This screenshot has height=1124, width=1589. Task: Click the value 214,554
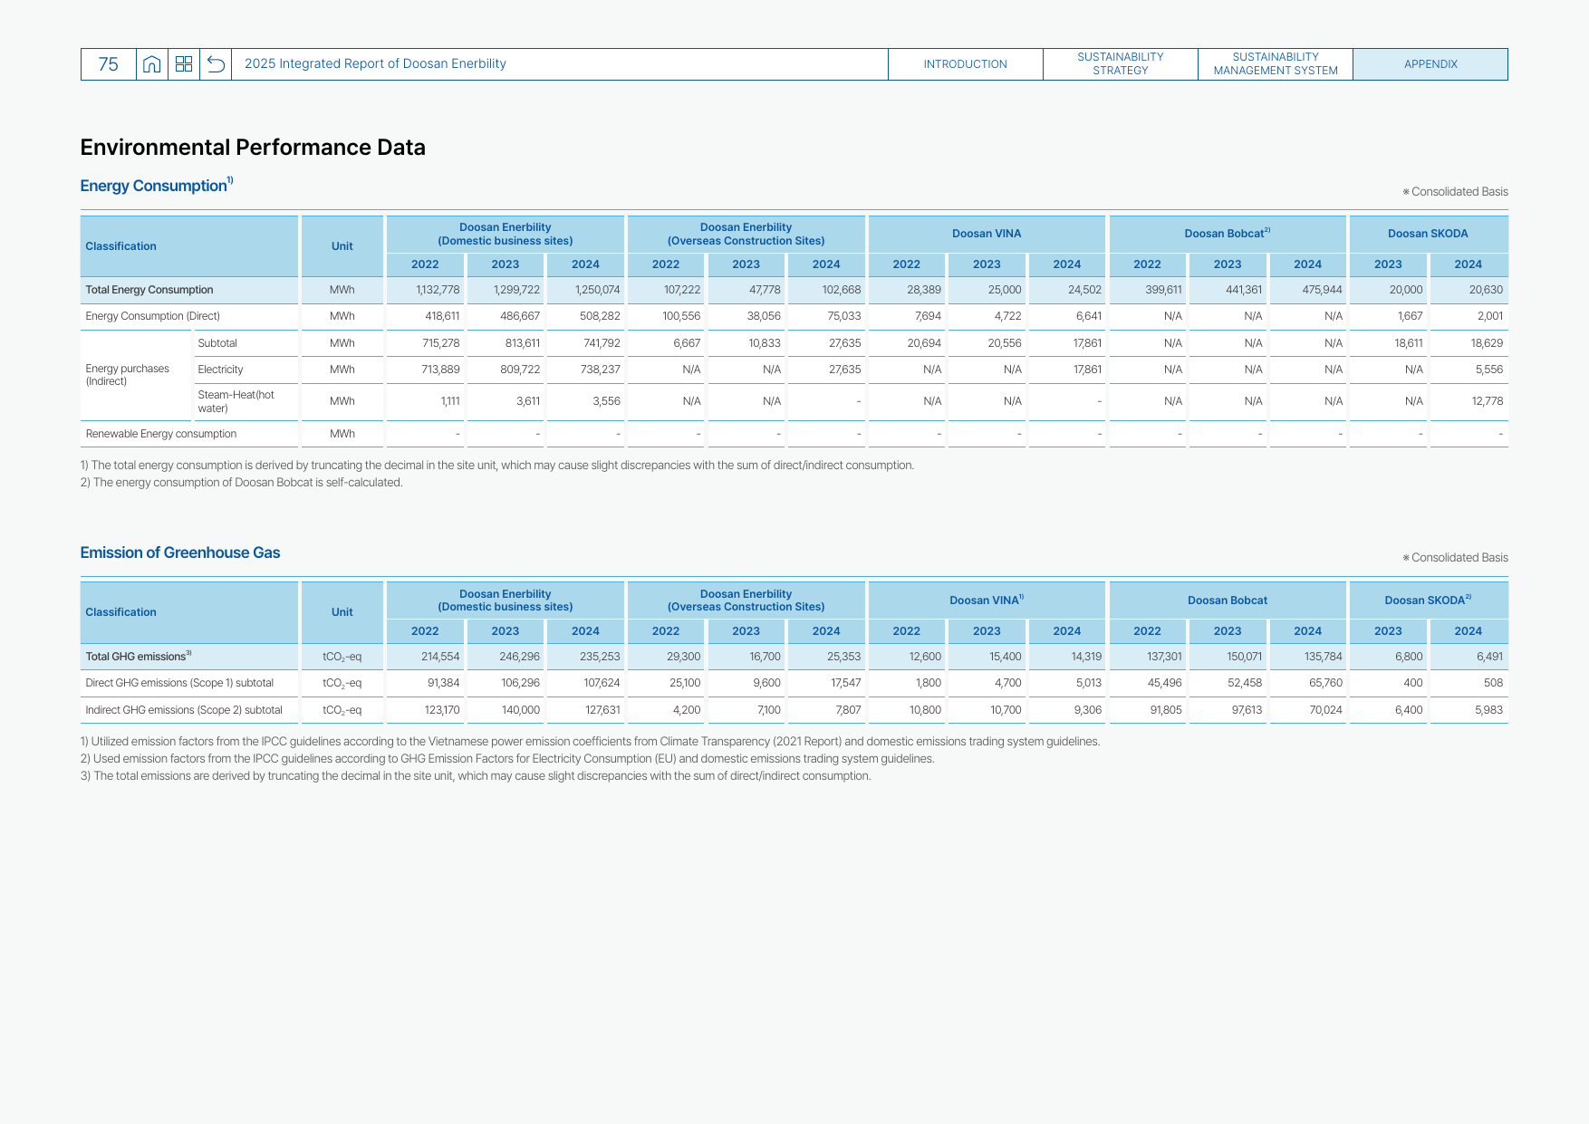pyautogui.click(x=440, y=657)
